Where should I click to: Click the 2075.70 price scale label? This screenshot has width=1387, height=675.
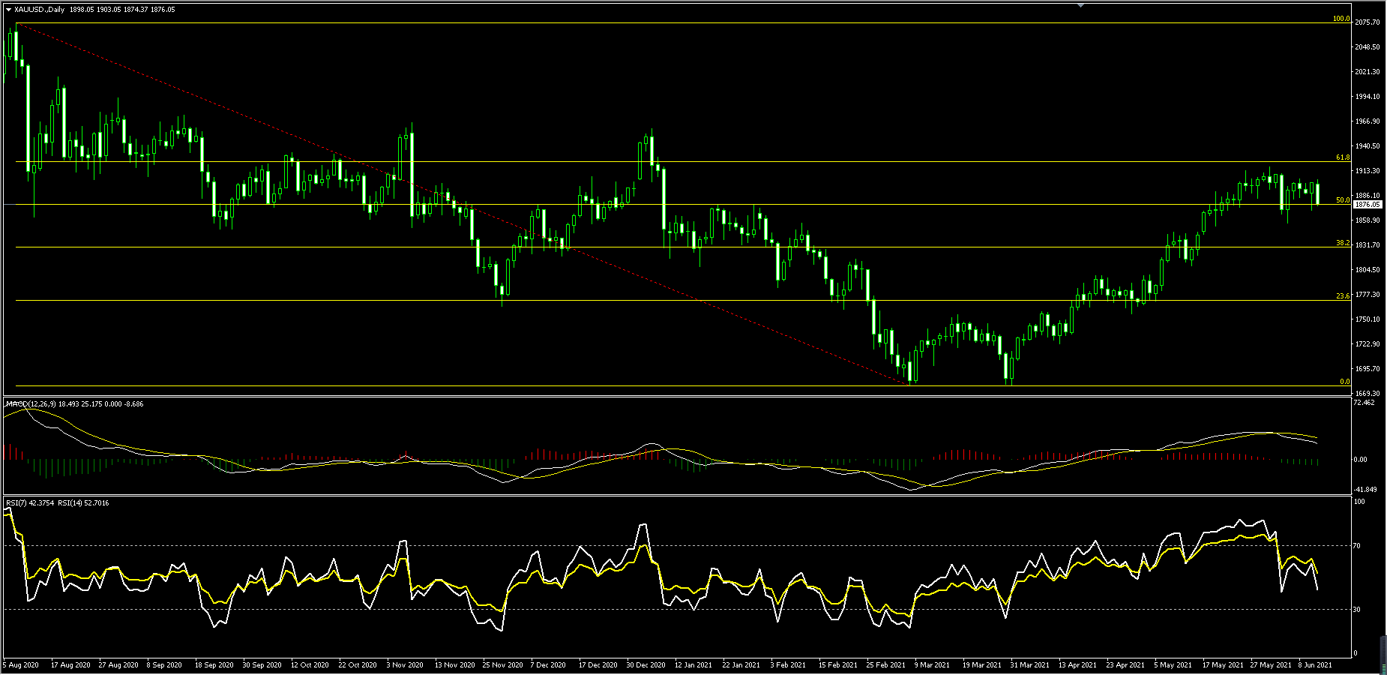(1368, 22)
